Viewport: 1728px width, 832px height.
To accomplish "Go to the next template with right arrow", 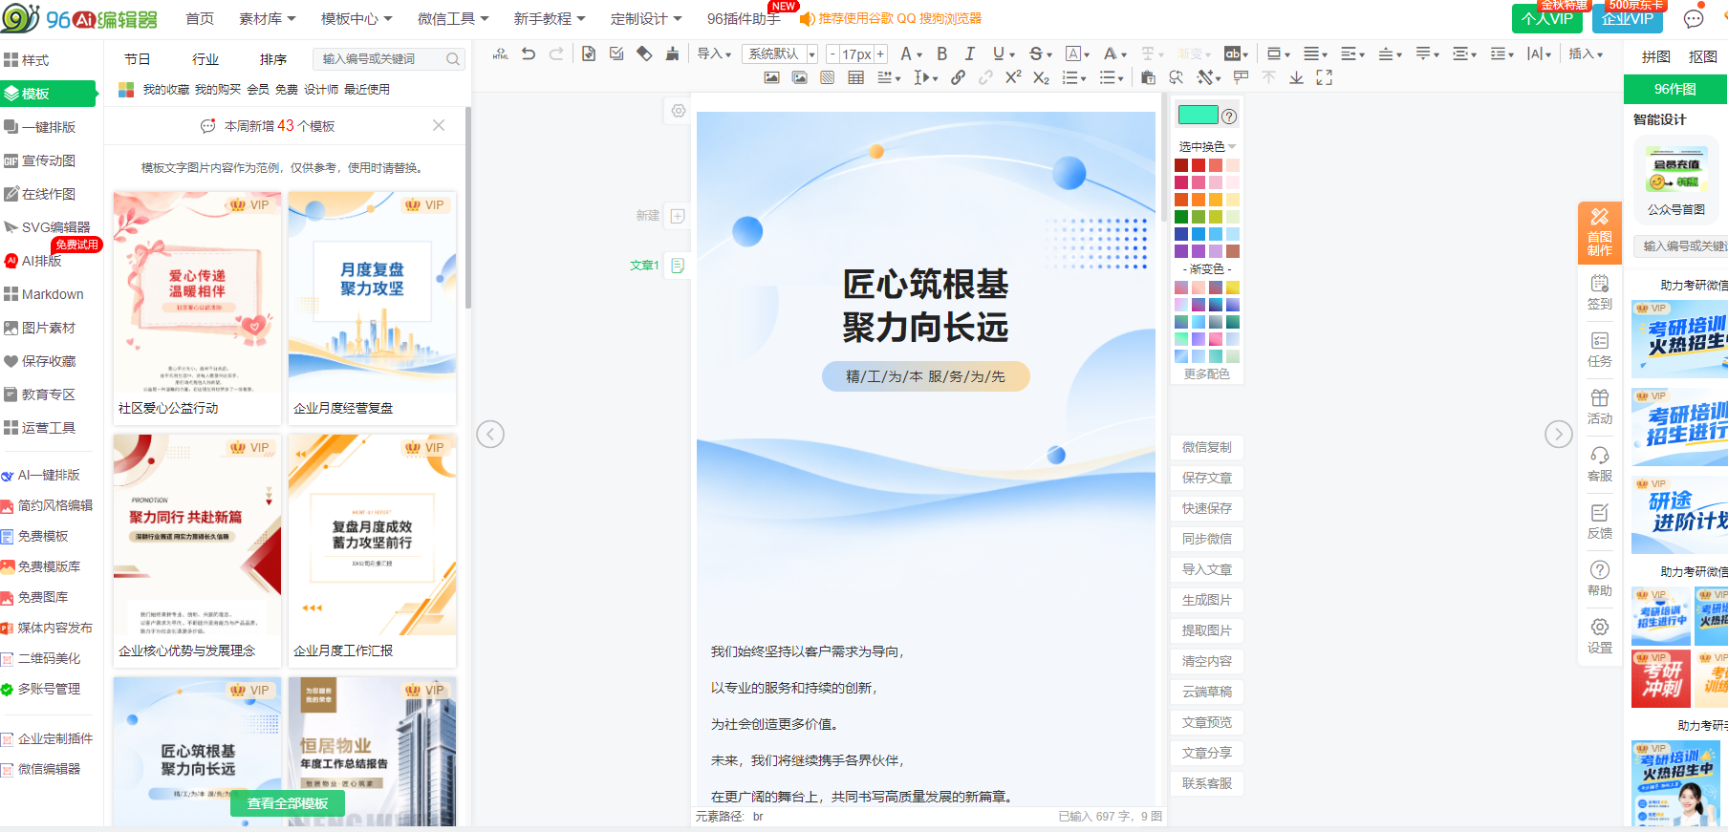I will point(1559,435).
